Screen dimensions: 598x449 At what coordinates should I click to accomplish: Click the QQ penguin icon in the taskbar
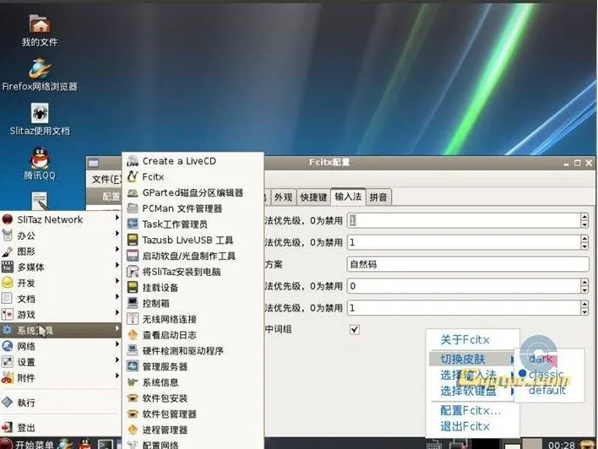[86, 445]
